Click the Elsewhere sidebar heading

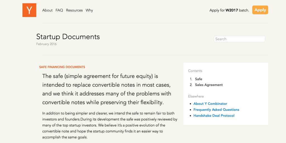196,96
